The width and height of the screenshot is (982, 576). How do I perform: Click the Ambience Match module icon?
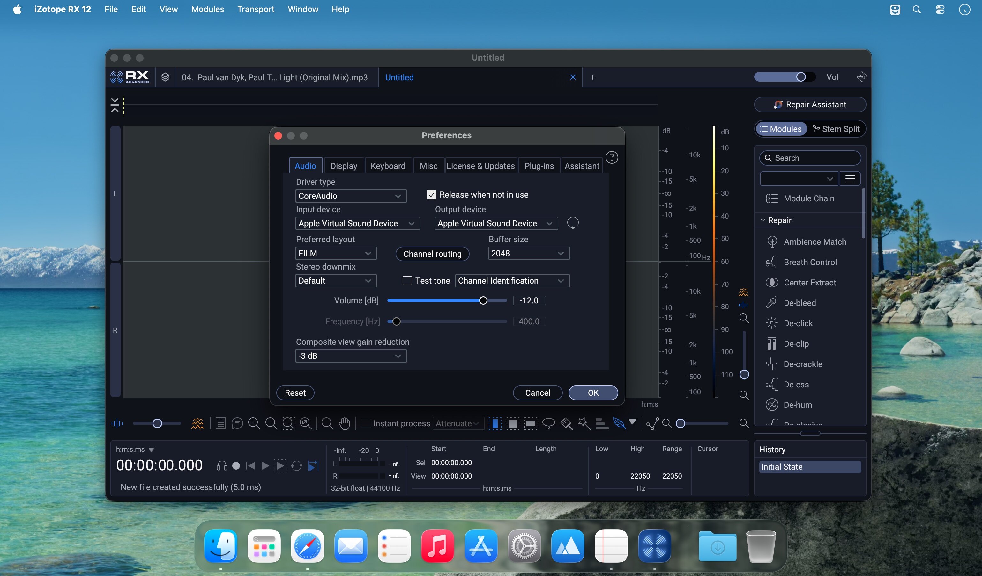coord(771,242)
